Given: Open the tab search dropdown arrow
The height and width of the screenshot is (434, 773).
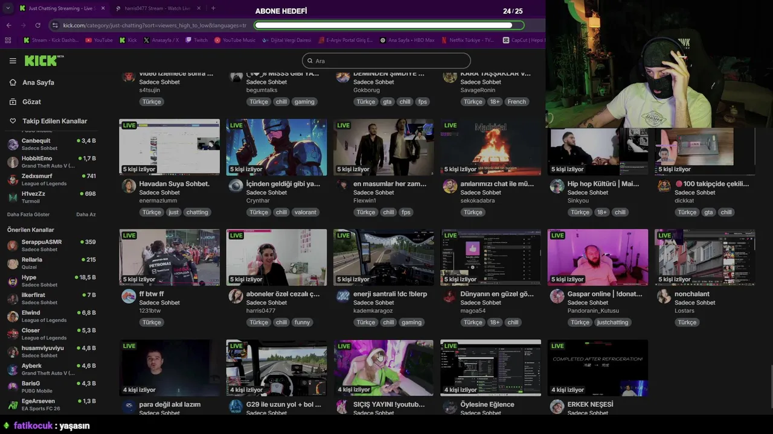Looking at the screenshot, I should [7, 8].
